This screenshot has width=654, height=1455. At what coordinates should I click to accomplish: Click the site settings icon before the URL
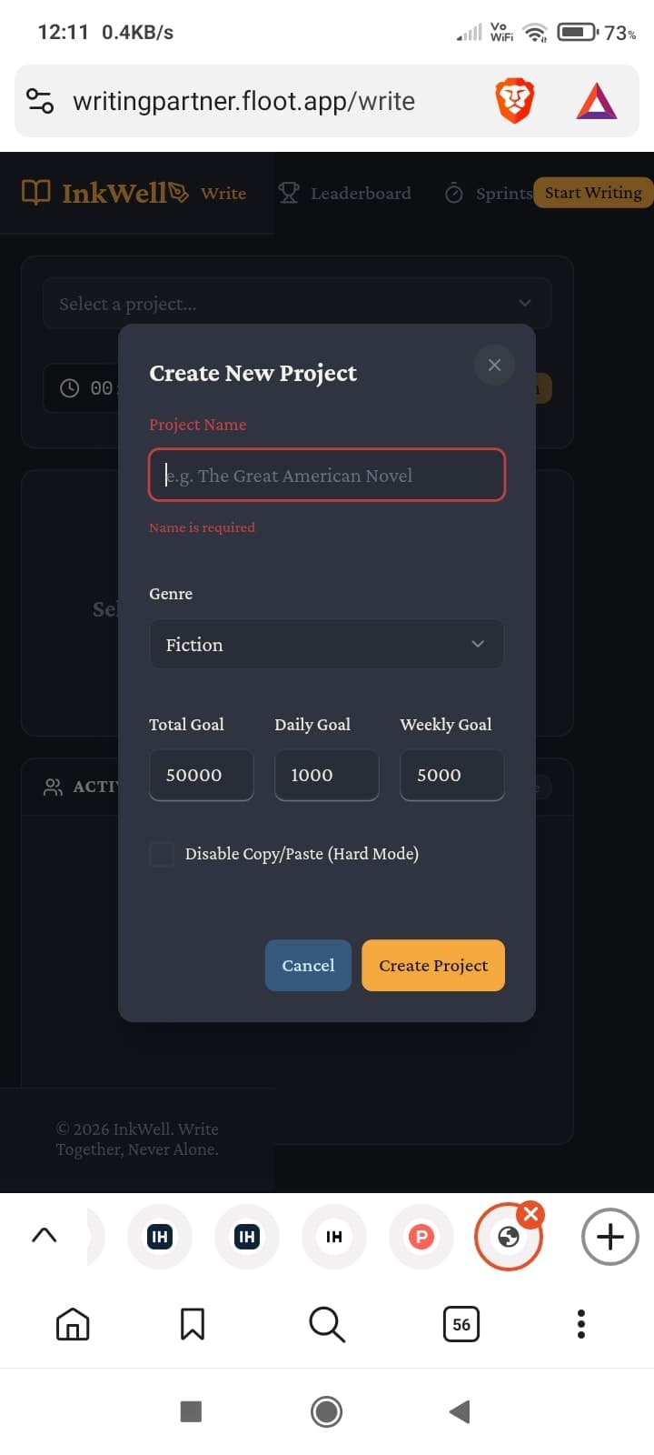(x=38, y=100)
